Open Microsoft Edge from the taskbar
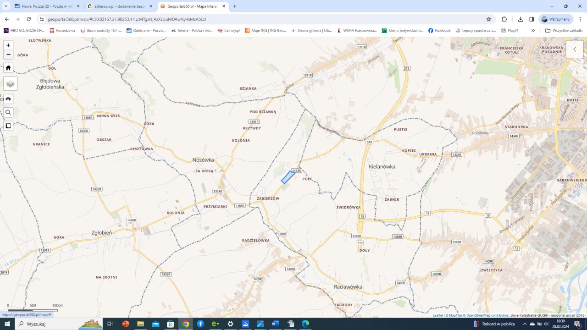587x330 pixels. 305,324
